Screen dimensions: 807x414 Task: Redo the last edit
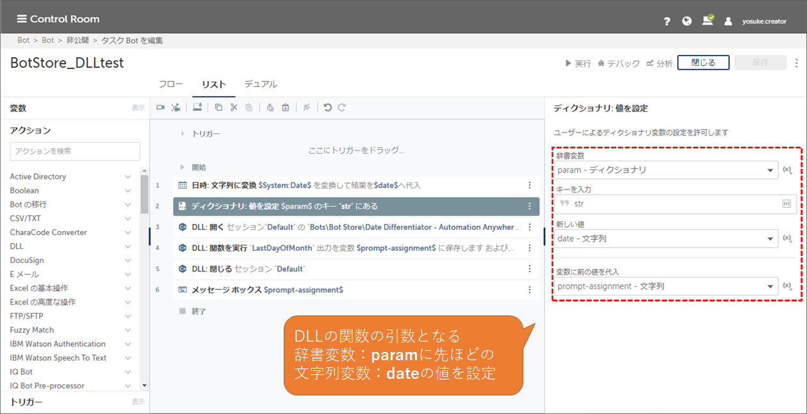click(x=342, y=107)
